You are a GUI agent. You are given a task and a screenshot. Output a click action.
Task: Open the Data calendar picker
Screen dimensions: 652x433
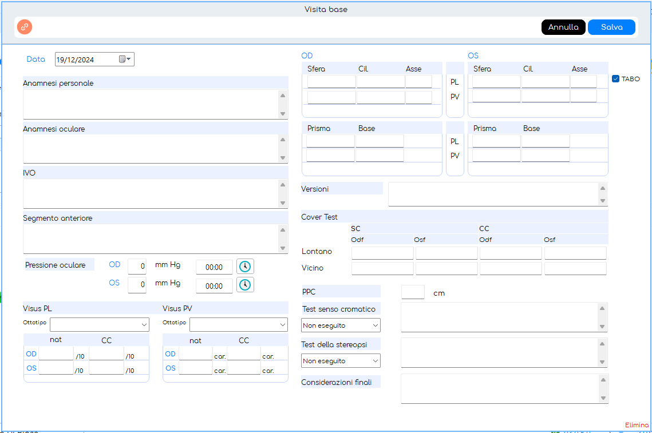point(125,59)
